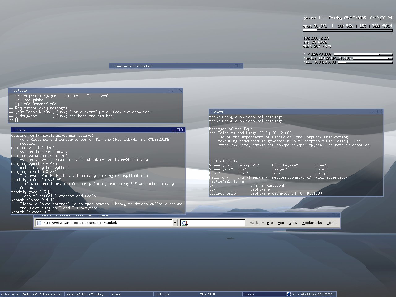
Task: Maximize the bsflite window
Action: pos(176,90)
